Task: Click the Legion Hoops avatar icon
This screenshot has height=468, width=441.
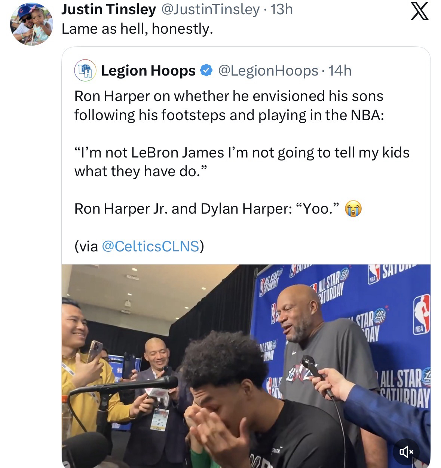Action: click(x=85, y=70)
